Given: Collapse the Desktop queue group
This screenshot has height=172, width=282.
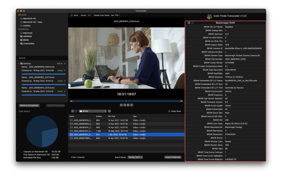Looking at the screenshot, I should coord(19,64).
